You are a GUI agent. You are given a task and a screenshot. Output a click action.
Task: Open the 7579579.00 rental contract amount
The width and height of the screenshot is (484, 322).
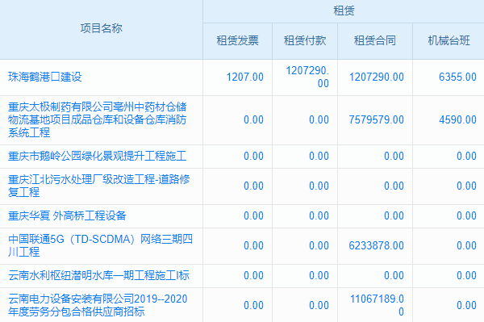[x=376, y=119]
